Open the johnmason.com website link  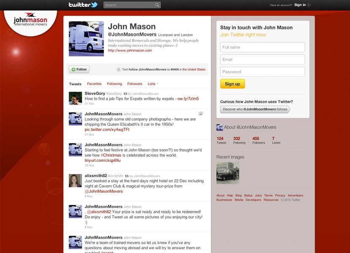(130, 51)
